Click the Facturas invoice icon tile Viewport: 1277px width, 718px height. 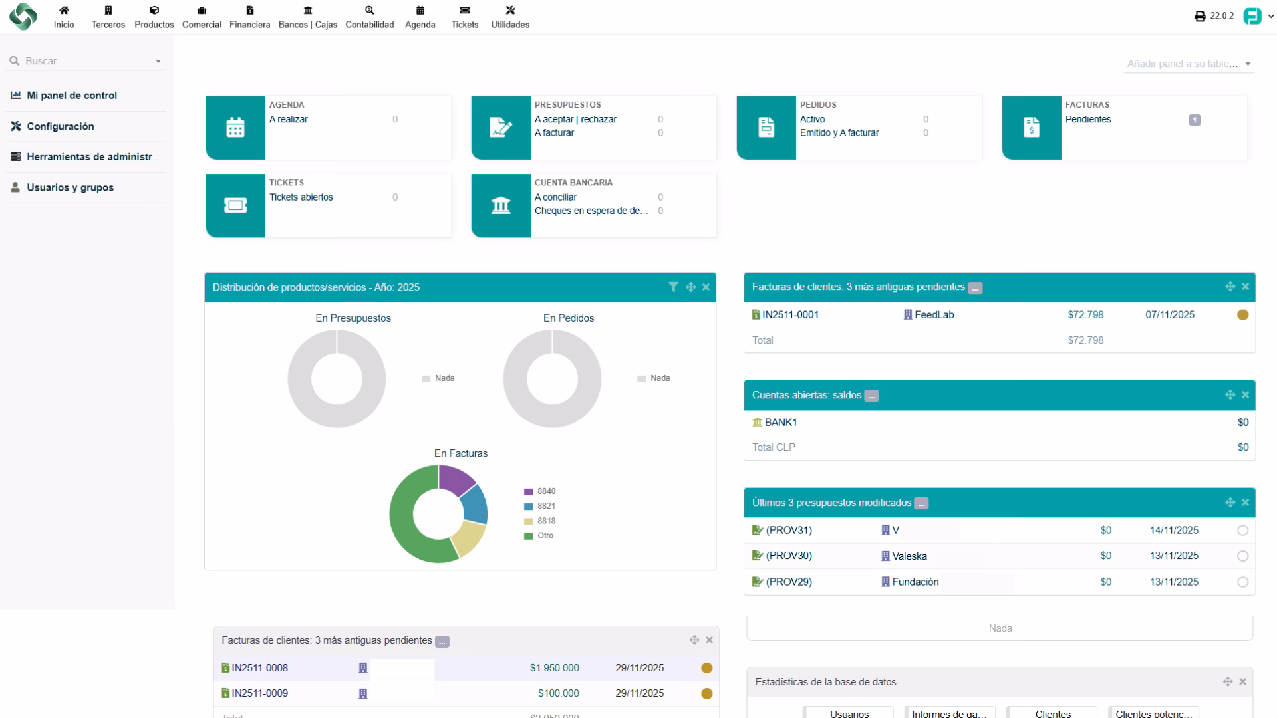point(1032,128)
